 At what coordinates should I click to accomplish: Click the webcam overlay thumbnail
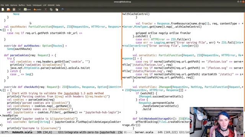tap(216, 122)
